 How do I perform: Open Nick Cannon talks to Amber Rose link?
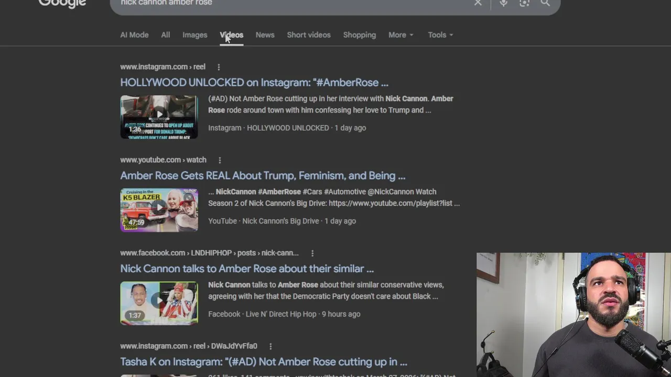click(247, 269)
